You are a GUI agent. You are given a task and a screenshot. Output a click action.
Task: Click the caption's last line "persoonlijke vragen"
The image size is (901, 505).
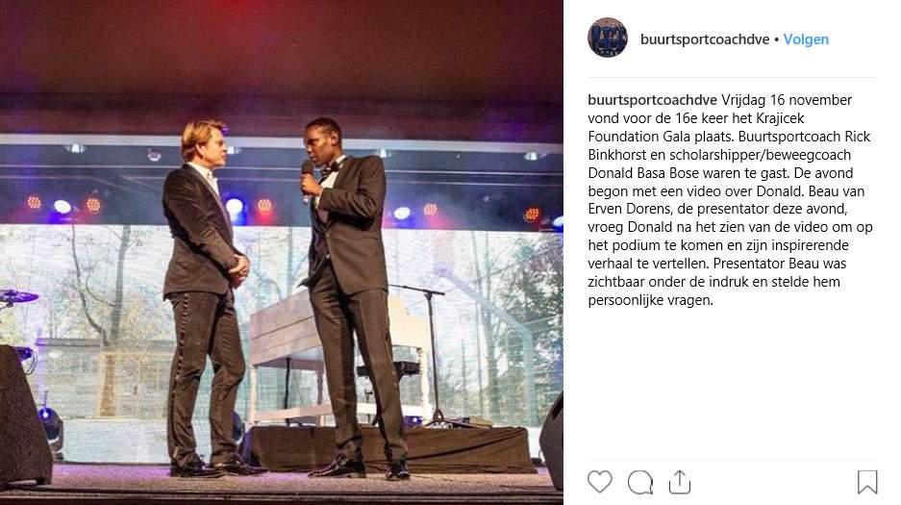pos(649,300)
